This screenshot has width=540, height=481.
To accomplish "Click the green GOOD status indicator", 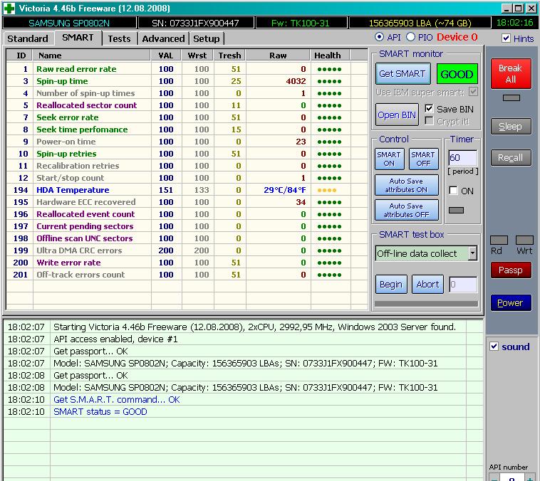I will pyautogui.click(x=457, y=74).
